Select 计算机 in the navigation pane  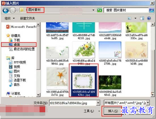pos(16,93)
